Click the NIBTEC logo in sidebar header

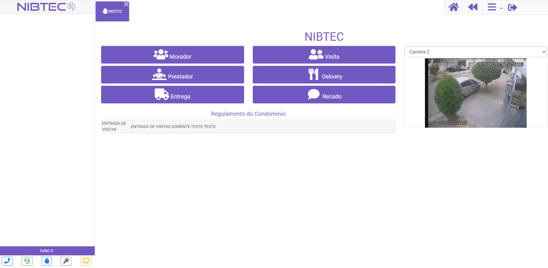[46, 7]
